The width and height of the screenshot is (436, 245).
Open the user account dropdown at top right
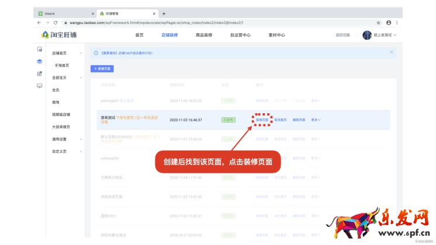380,35
